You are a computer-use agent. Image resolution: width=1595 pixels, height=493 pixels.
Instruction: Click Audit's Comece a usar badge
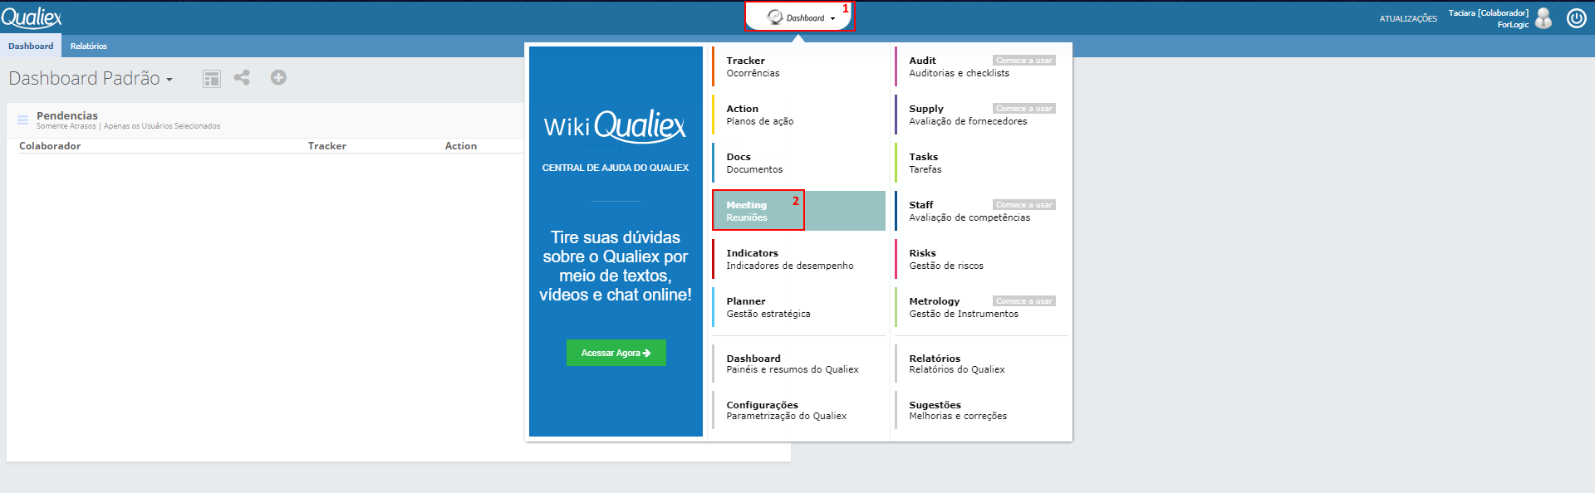1023,61
